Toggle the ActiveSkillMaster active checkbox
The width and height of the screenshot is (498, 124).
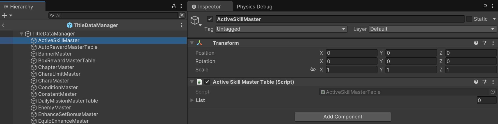210,19
